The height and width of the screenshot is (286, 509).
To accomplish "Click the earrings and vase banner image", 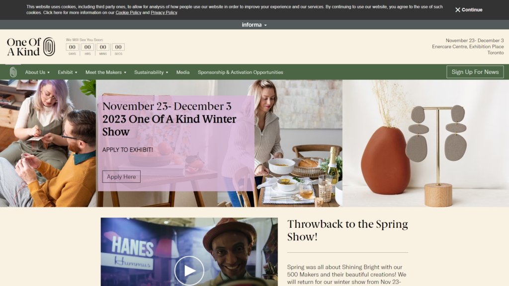I will [425, 143].
